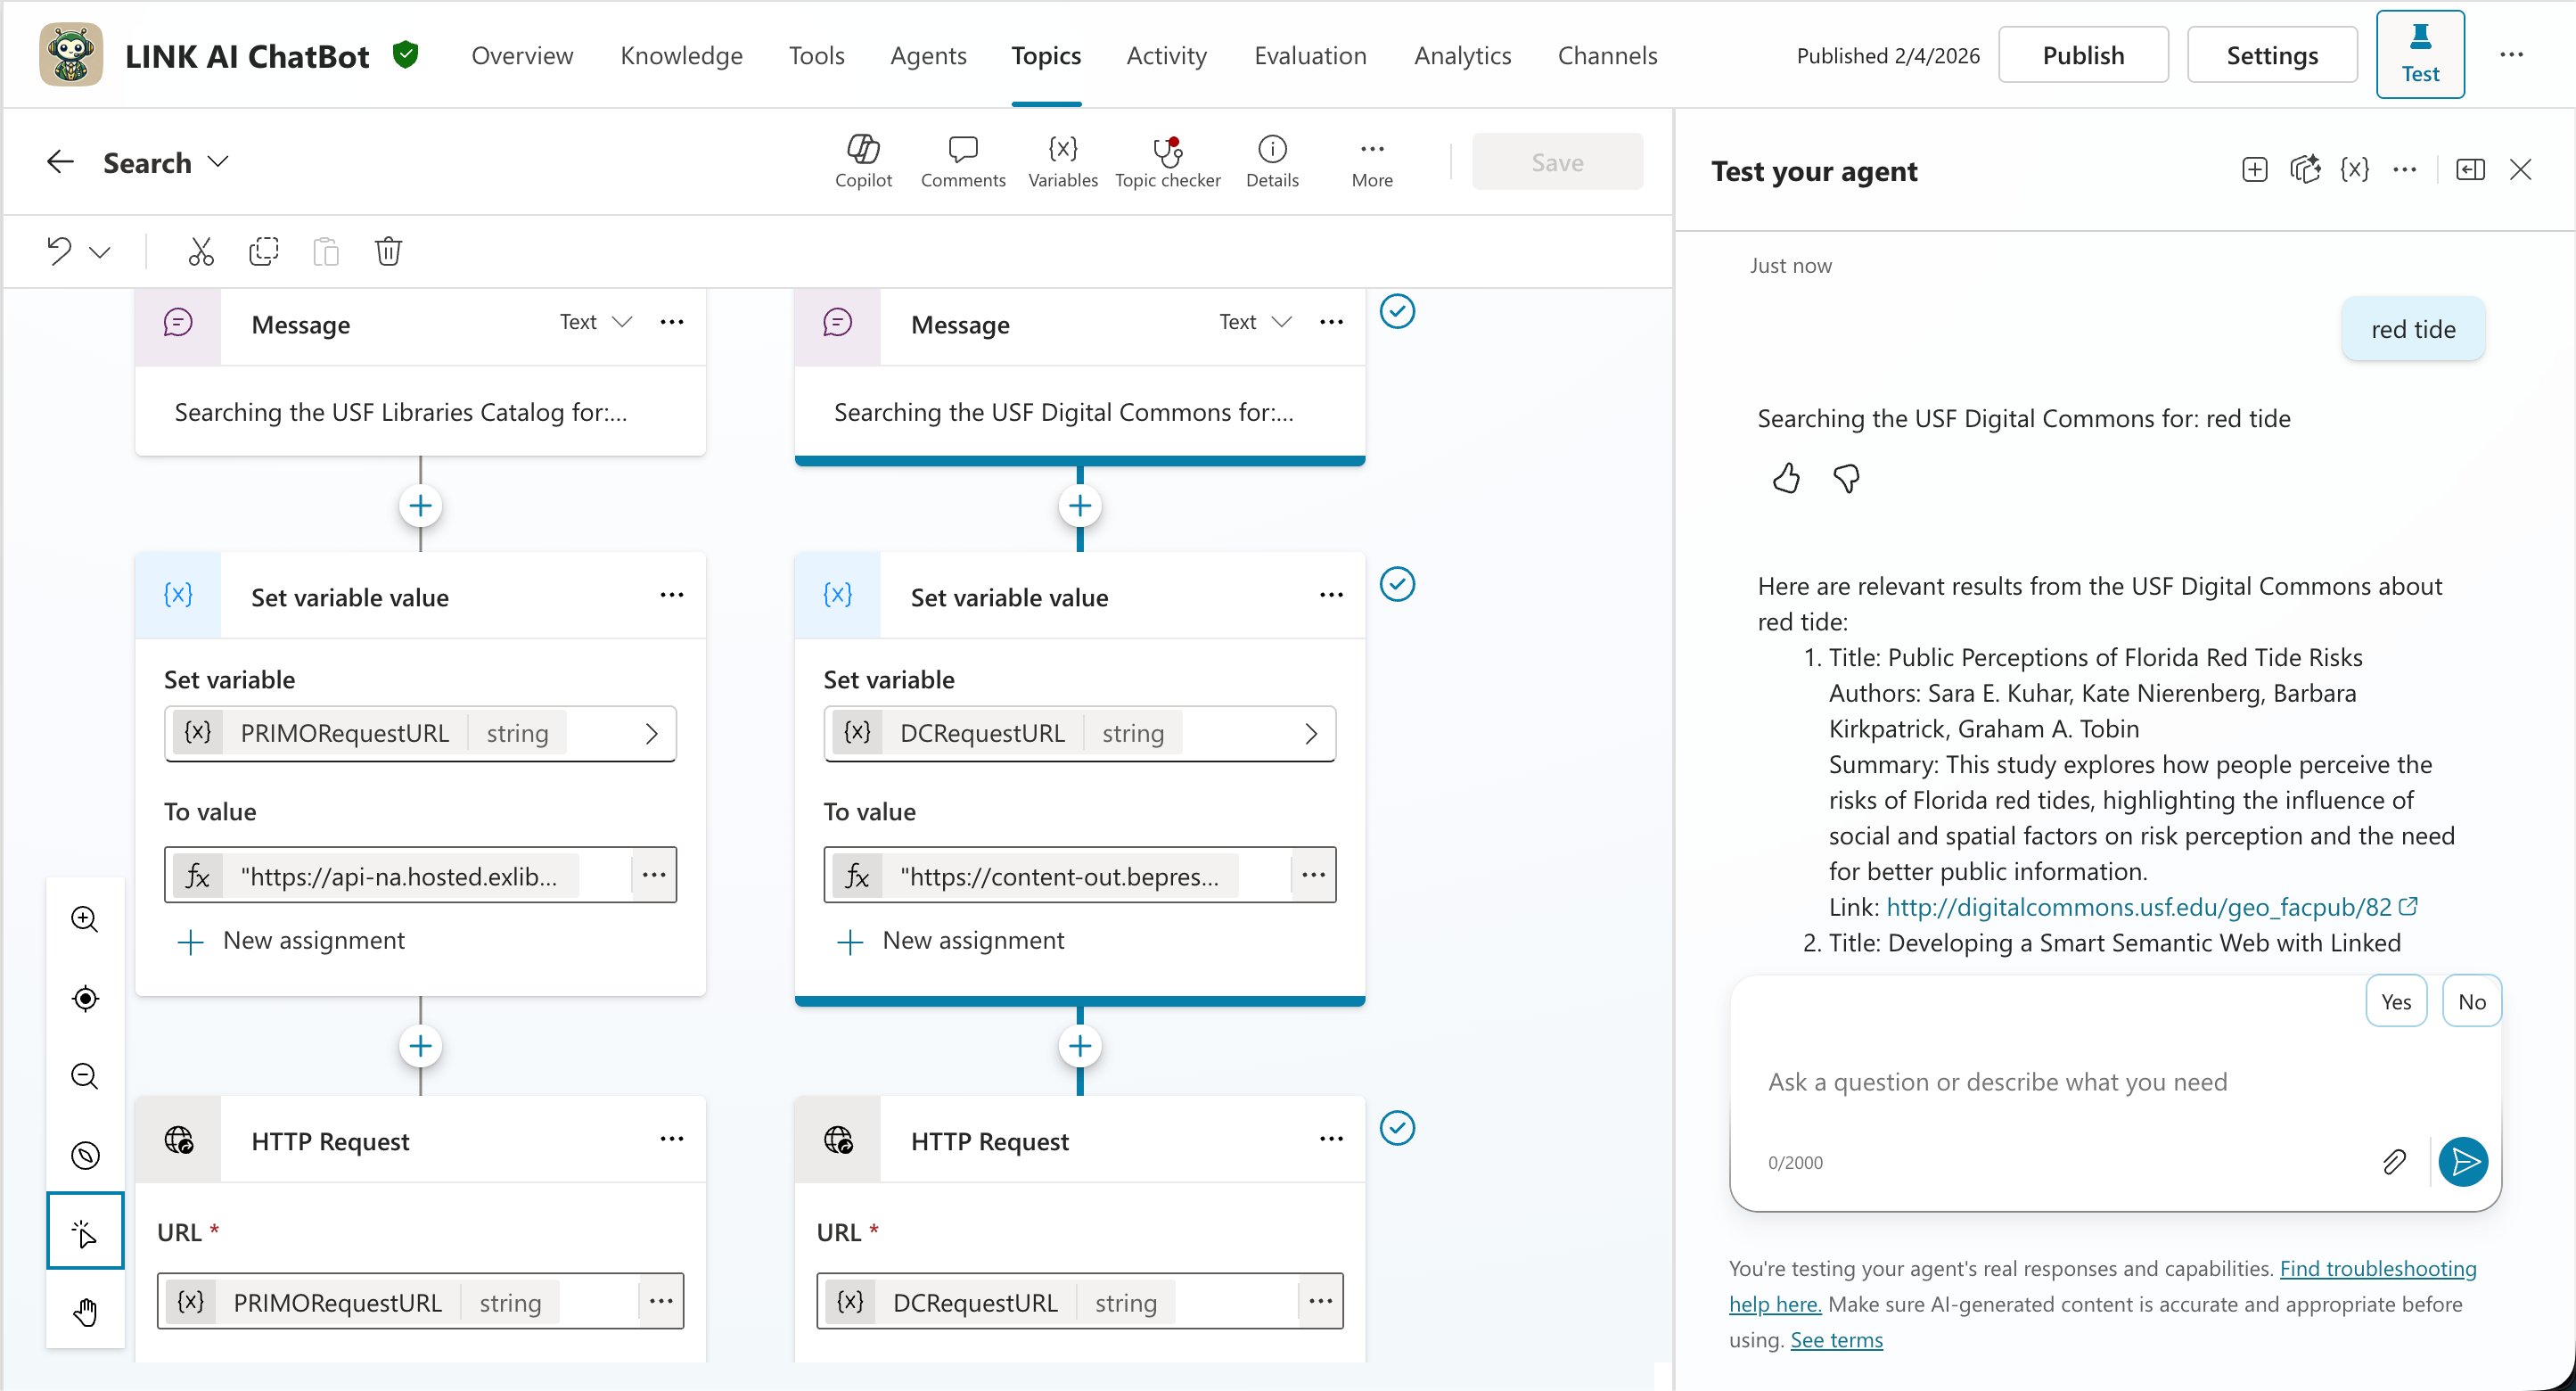Switch to the Tools tab
The image size is (2576, 1391).
(816, 55)
